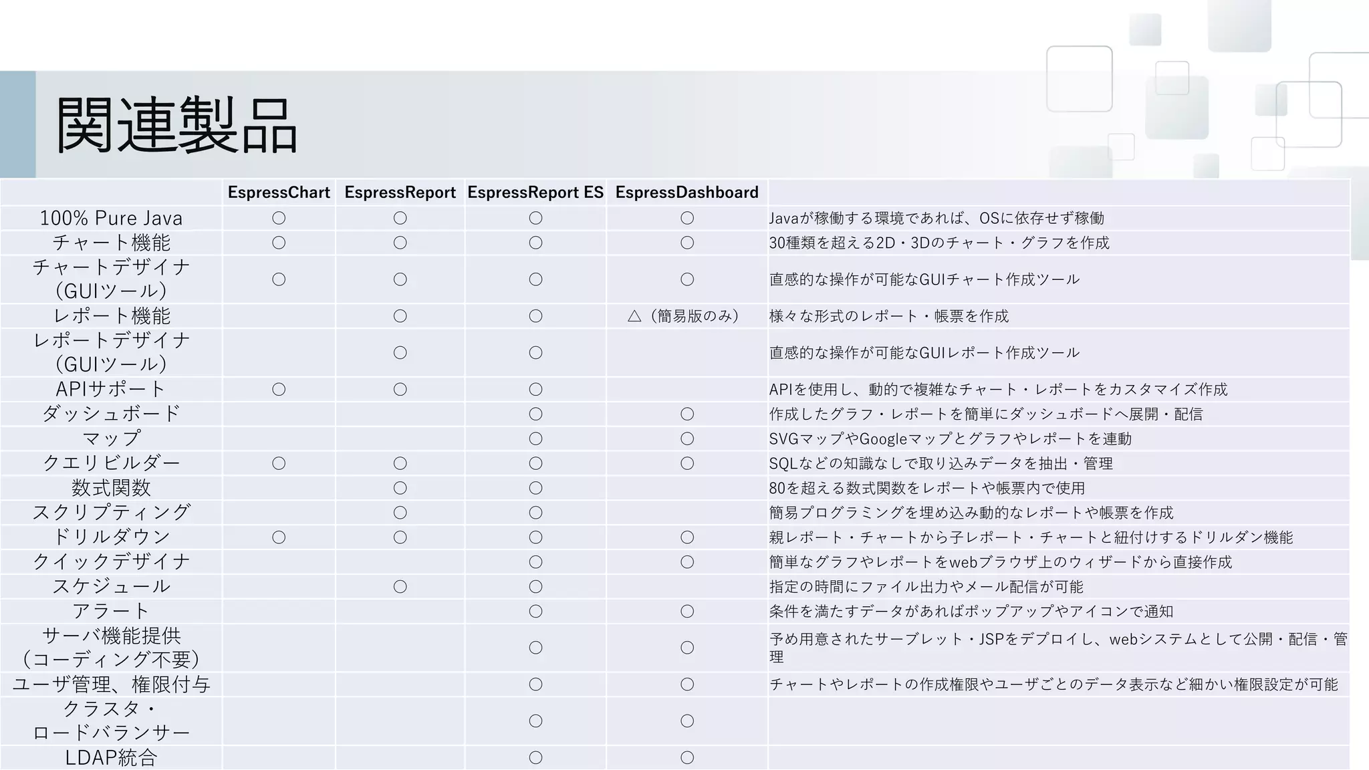
Task: Click the LDAP統合 row label
Action: click(111, 758)
